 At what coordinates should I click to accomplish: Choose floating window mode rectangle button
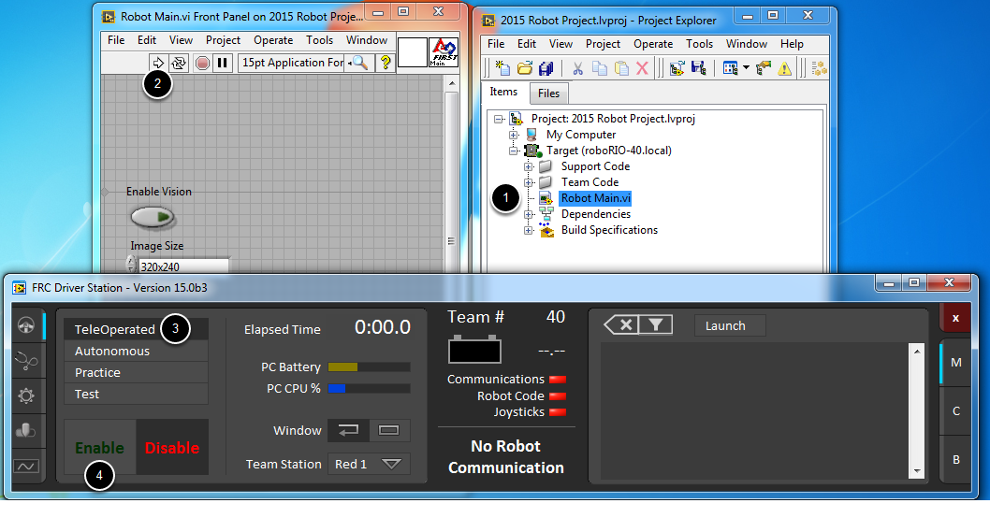(389, 430)
